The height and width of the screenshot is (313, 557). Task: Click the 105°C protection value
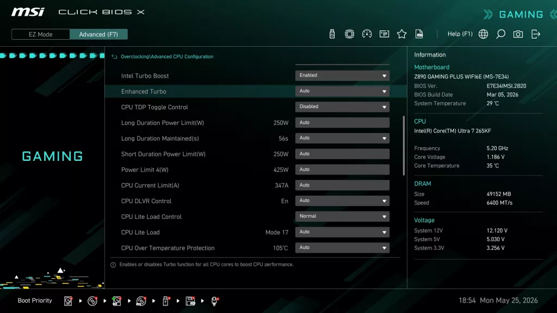click(x=280, y=248)
